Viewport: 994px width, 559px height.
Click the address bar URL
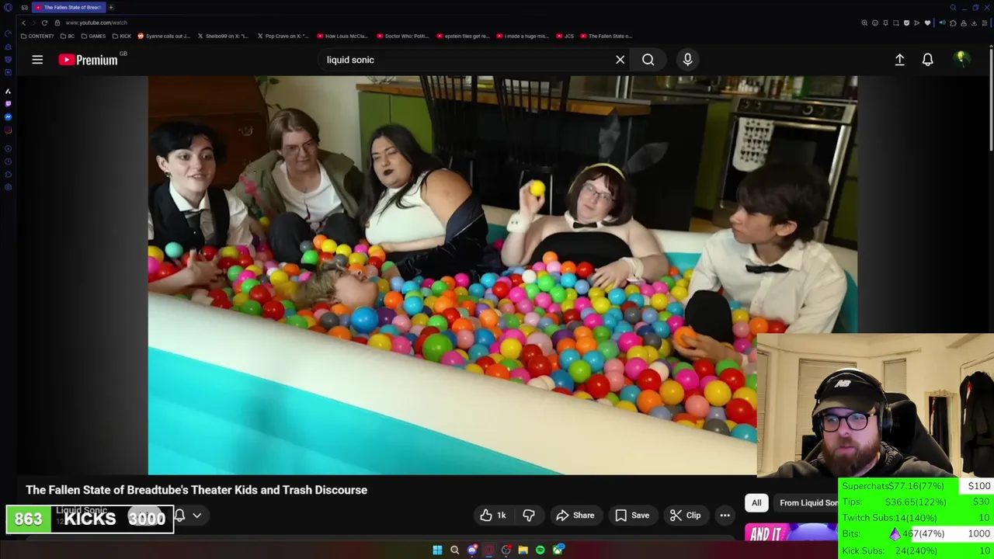tap(96, 23)
